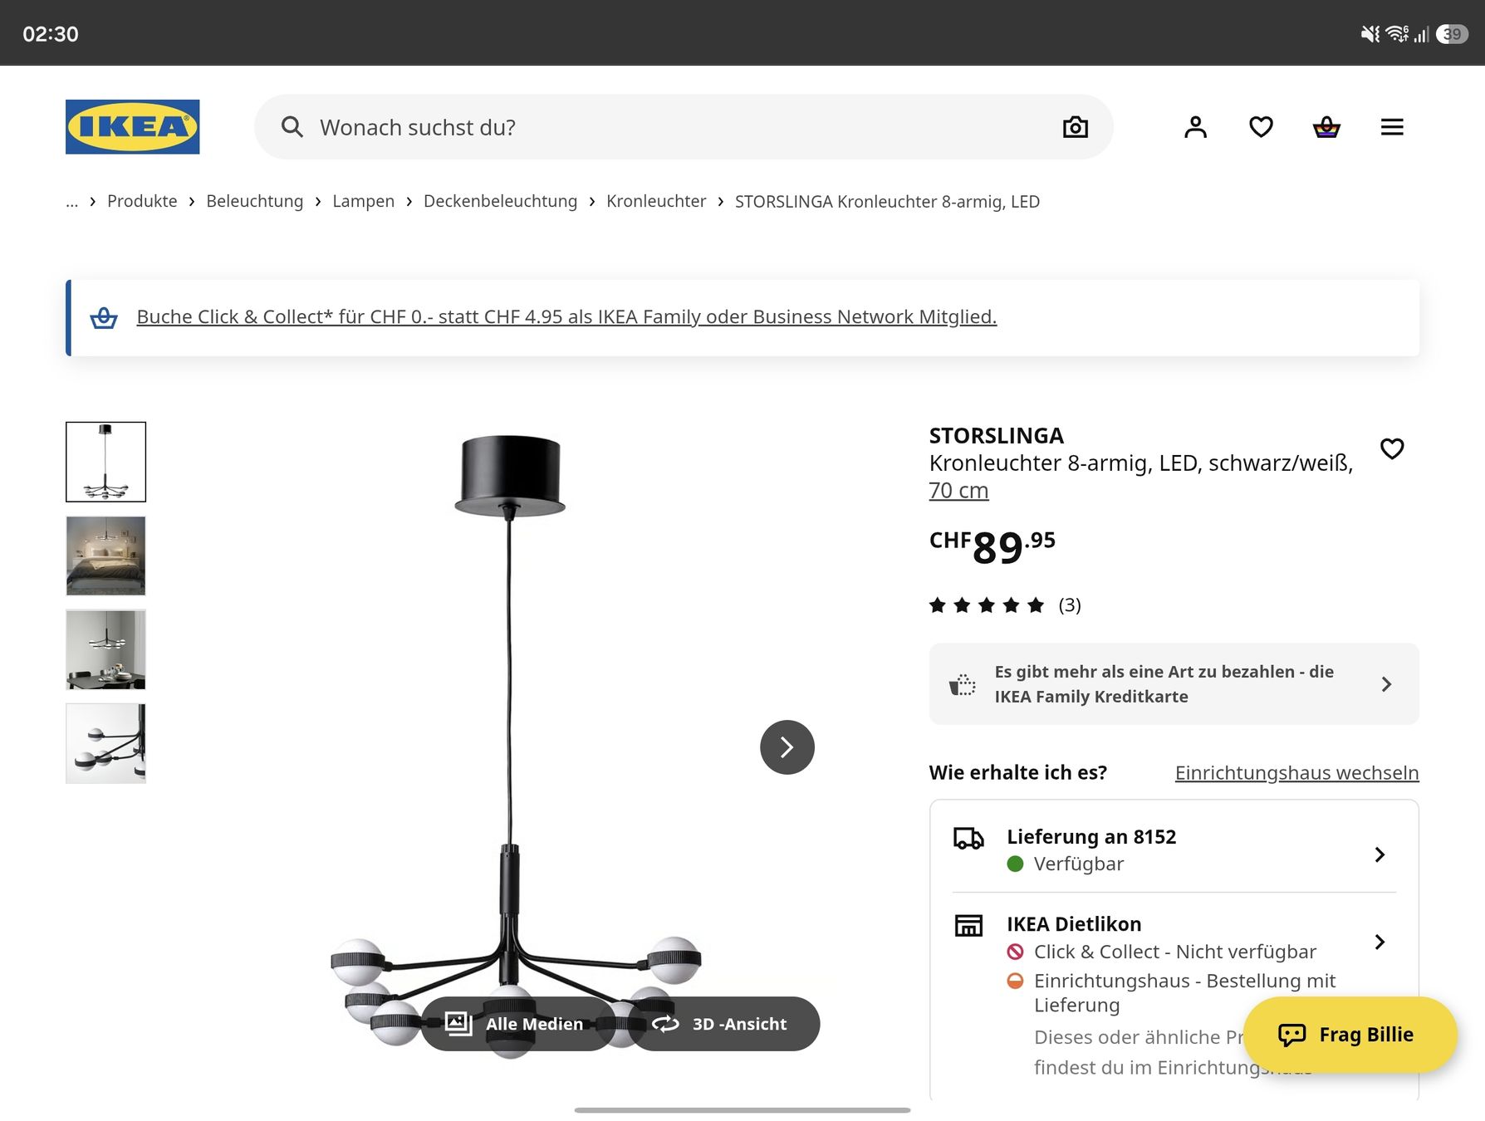The width and height of the screenshot is (1485, 1121).
Task: Go to Lampen breadcrumb
Action: point(364,202)
